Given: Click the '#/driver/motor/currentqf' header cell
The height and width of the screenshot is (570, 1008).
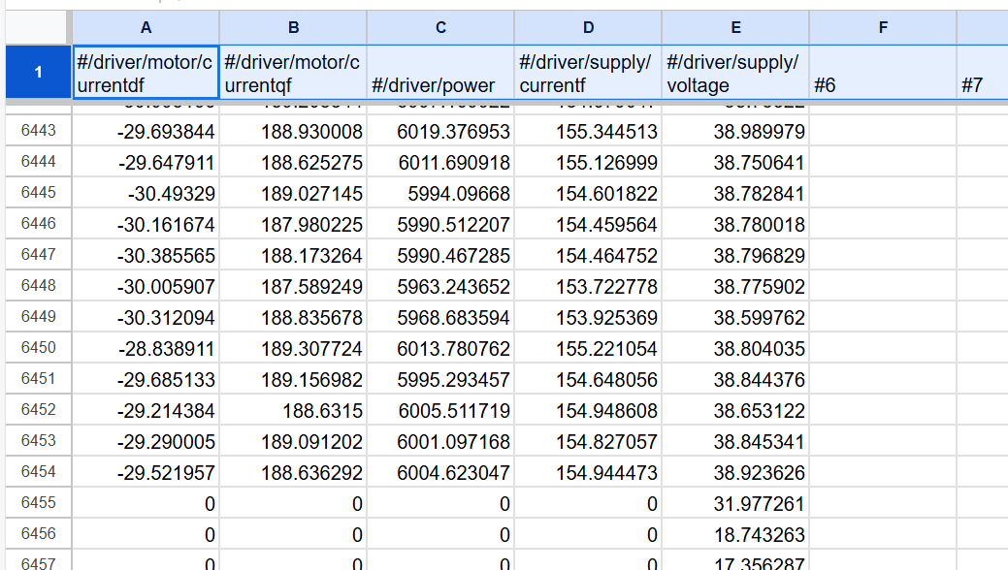Looking at the screenshot, I should 293,74.
